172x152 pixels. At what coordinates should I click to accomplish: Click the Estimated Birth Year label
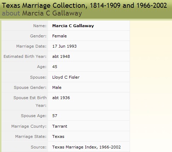pyautogui.click(x=25, y=56)
